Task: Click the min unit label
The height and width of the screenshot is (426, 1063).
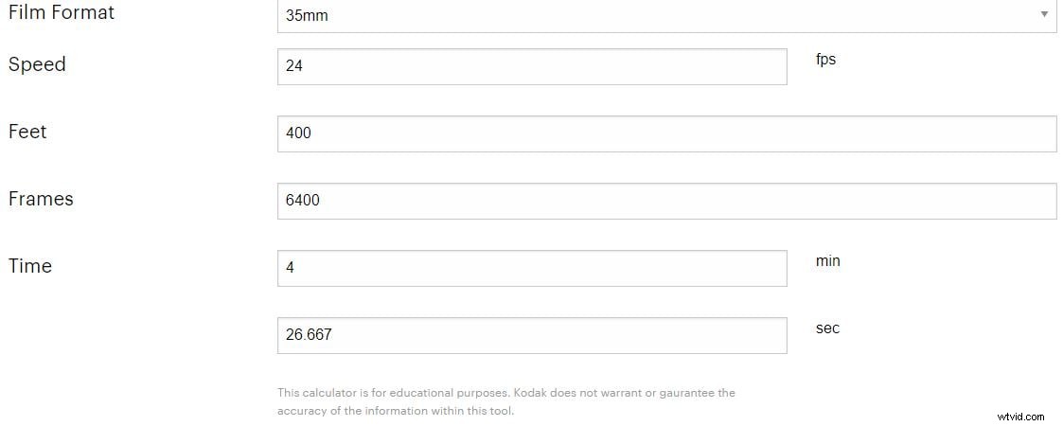Action: tap(827, 260)
